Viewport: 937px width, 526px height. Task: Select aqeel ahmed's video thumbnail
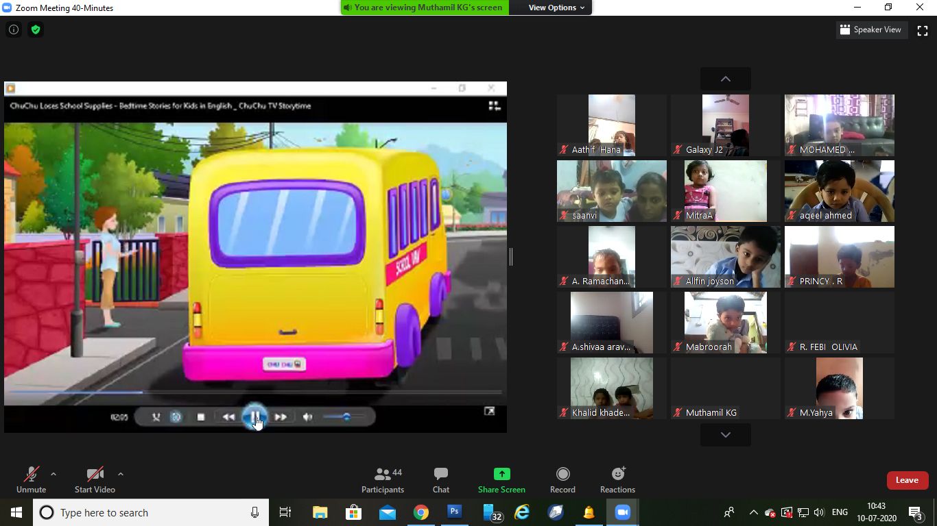[x=840, y=191]
